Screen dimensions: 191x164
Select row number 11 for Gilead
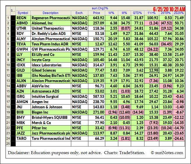[x=9, y=70]
